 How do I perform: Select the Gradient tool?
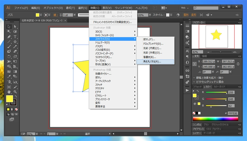pos(15,72)
